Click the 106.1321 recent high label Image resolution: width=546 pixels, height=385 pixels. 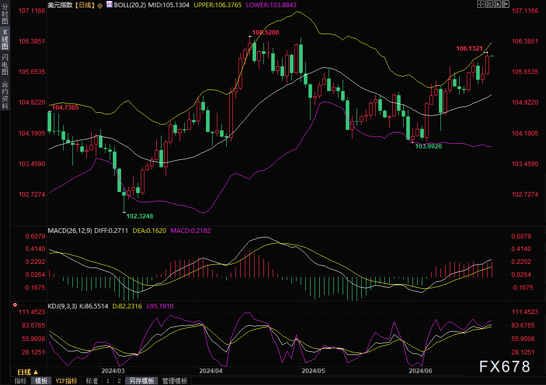coord(469,49)
